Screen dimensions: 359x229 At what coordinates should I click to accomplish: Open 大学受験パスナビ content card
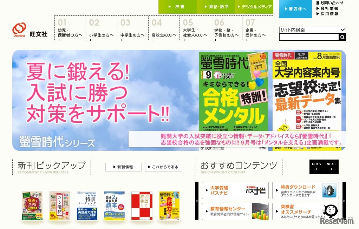[x=235, y=190]
